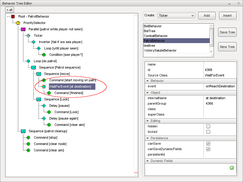Collapse the Behavior property section
243x182 pixels.
tap(148, 81)
